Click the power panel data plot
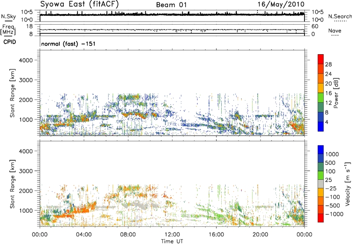This screenshot has height=244, width=352. click(x=172, y=93)
